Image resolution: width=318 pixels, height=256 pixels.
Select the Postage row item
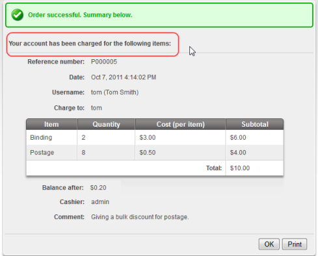pos(42,153)
